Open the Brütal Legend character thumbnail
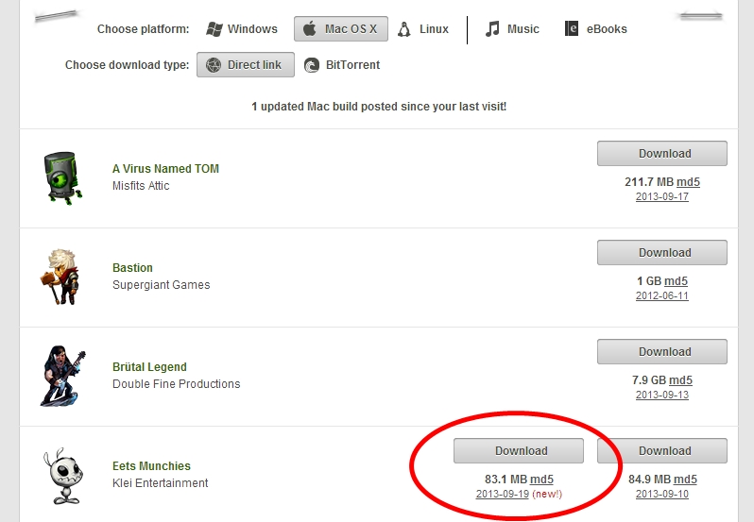 pyautogui.click(x=63, y=376)
